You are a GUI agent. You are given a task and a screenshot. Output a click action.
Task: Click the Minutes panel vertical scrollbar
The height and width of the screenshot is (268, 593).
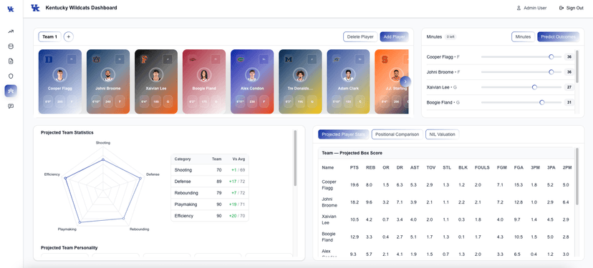click(577, 66)
